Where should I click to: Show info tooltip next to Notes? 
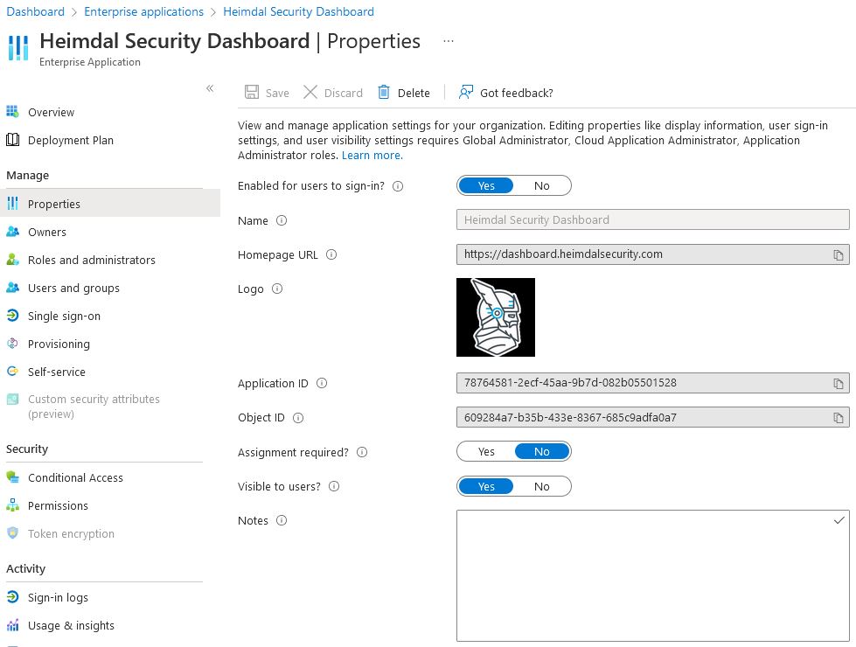(x=282, y=520)
